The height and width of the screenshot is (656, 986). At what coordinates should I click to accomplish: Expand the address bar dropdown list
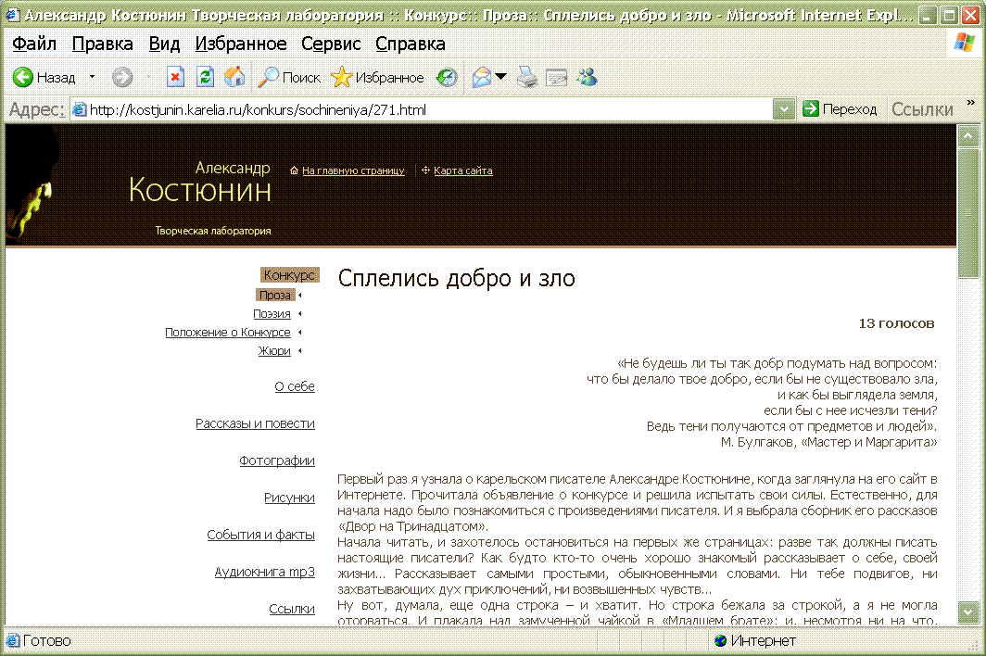(x=784, y=109)
